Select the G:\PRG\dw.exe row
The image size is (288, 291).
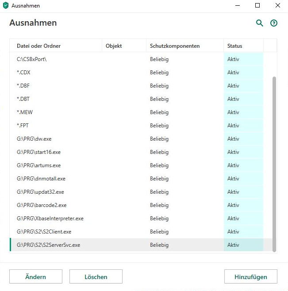click(x=141, y=139)
